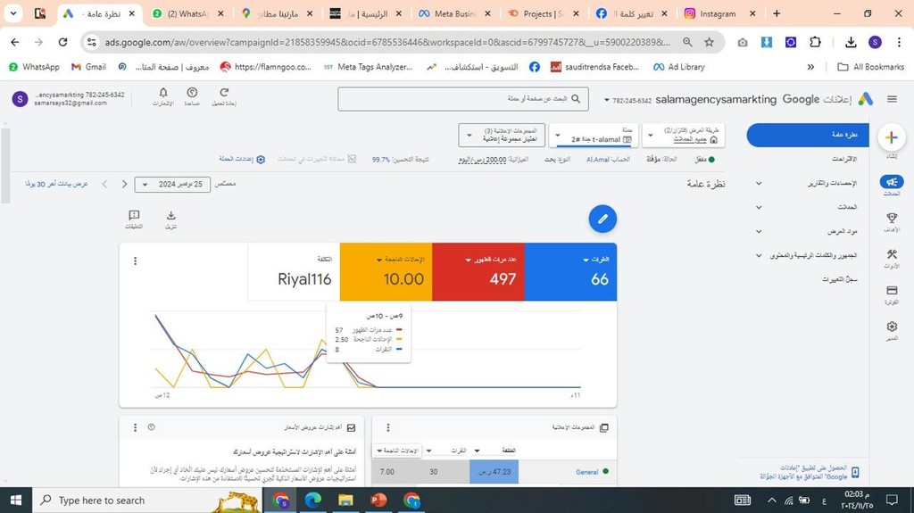Switch to WhatsApp browser tab
This screenshot has height=513, width=914.
(189, 13)
